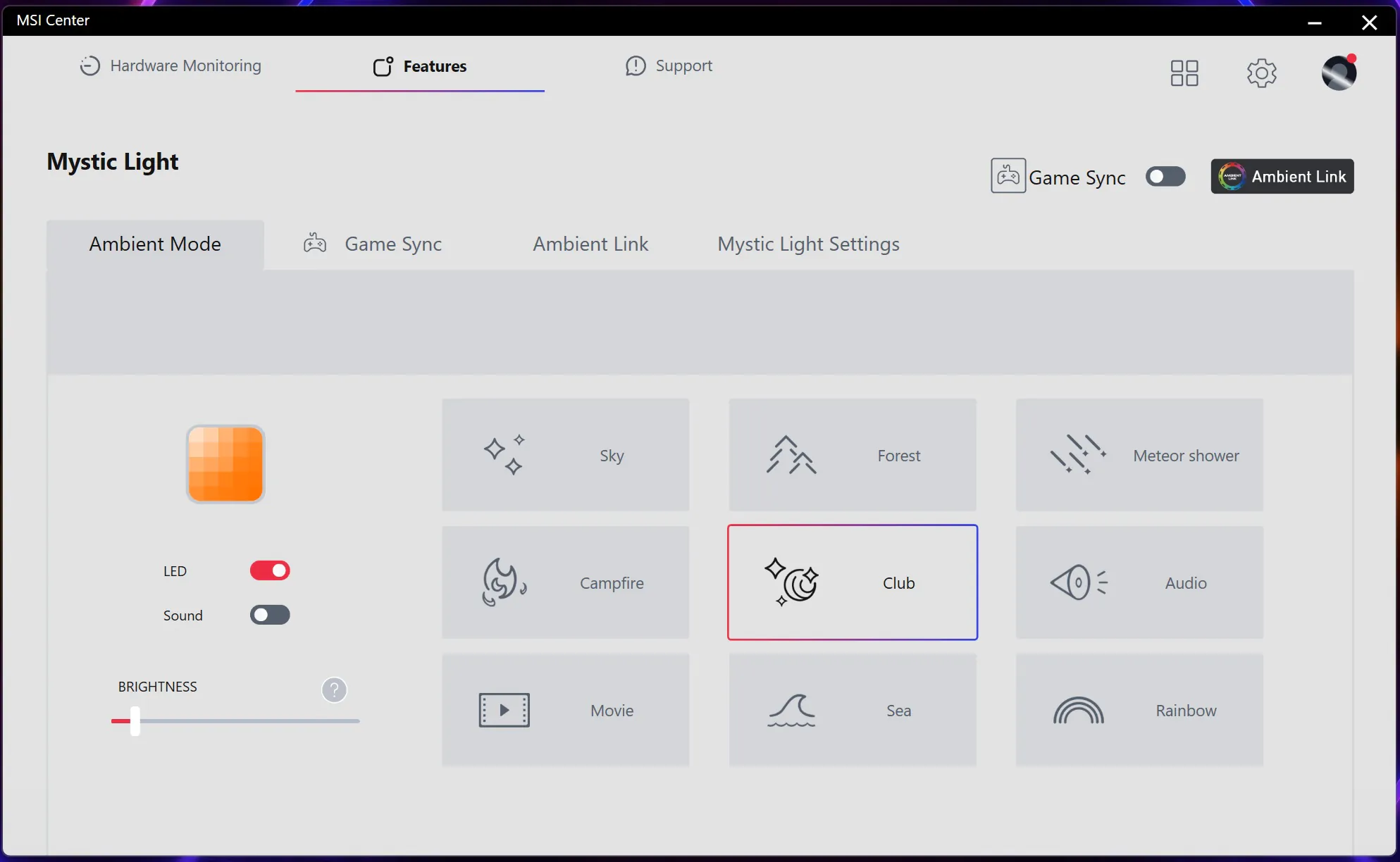The image size is (1400, 862).
Task: Open the Ambient Link subtab
Action: [590, 244]
